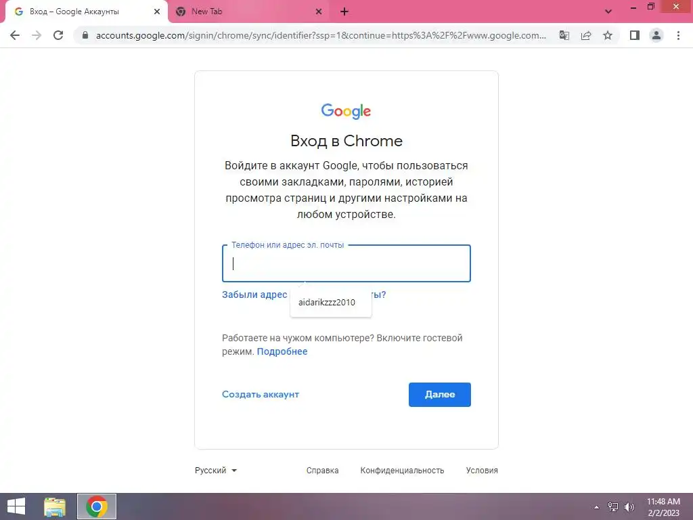Click the forward navigation arrow
The height and width of the screenshot is (520, 693).
point(37,35)
